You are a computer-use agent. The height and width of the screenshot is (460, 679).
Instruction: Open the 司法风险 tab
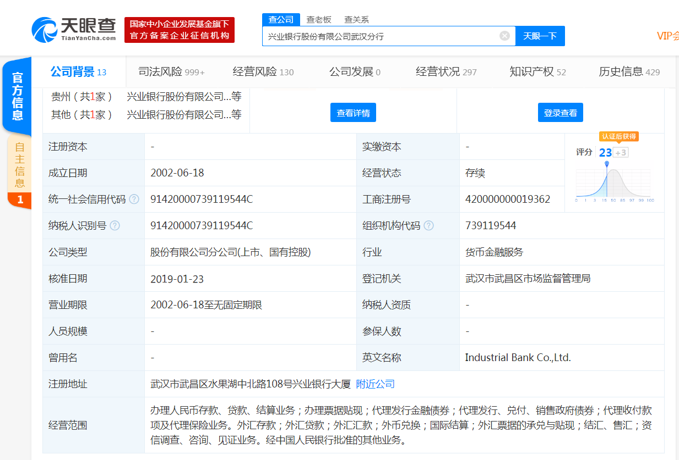pos(171,72)
